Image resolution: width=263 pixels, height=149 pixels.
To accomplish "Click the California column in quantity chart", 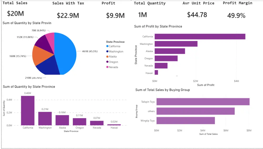I will click(x=28, y=110).
